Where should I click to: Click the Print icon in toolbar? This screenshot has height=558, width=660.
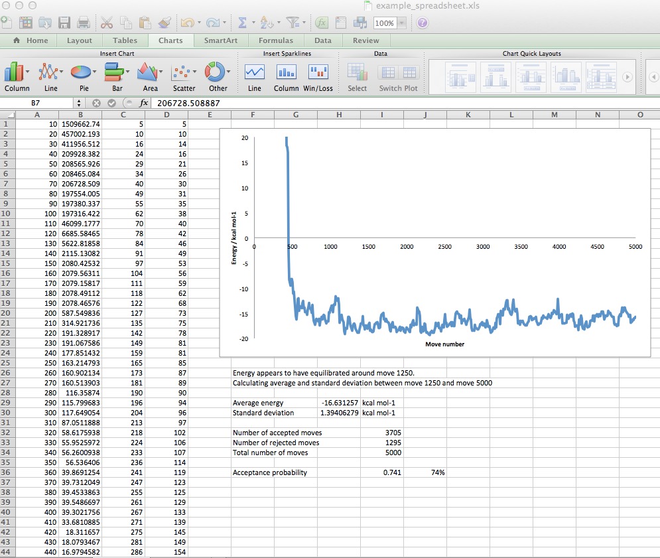tap(84, 23)
